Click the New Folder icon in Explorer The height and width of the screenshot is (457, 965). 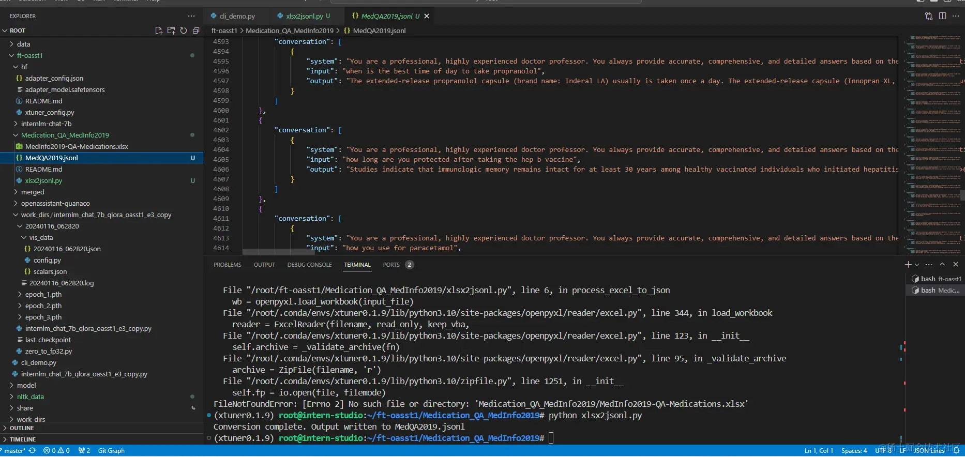coord(171,31)
